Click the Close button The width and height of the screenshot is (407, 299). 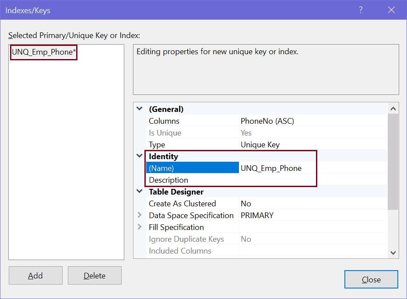[x=371, y=279]
